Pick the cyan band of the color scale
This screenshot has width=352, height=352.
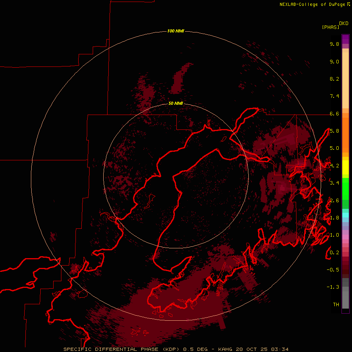(345, 215)
